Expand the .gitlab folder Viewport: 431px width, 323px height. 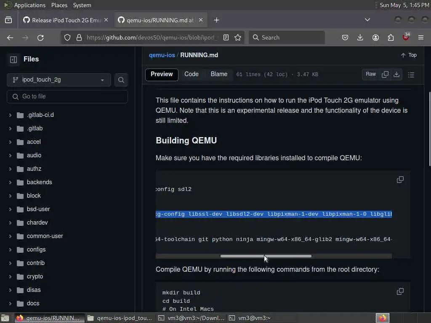10,129
